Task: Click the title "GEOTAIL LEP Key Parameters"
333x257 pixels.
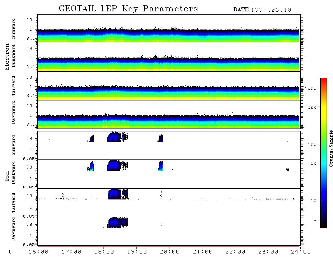Action: [128, 9]
